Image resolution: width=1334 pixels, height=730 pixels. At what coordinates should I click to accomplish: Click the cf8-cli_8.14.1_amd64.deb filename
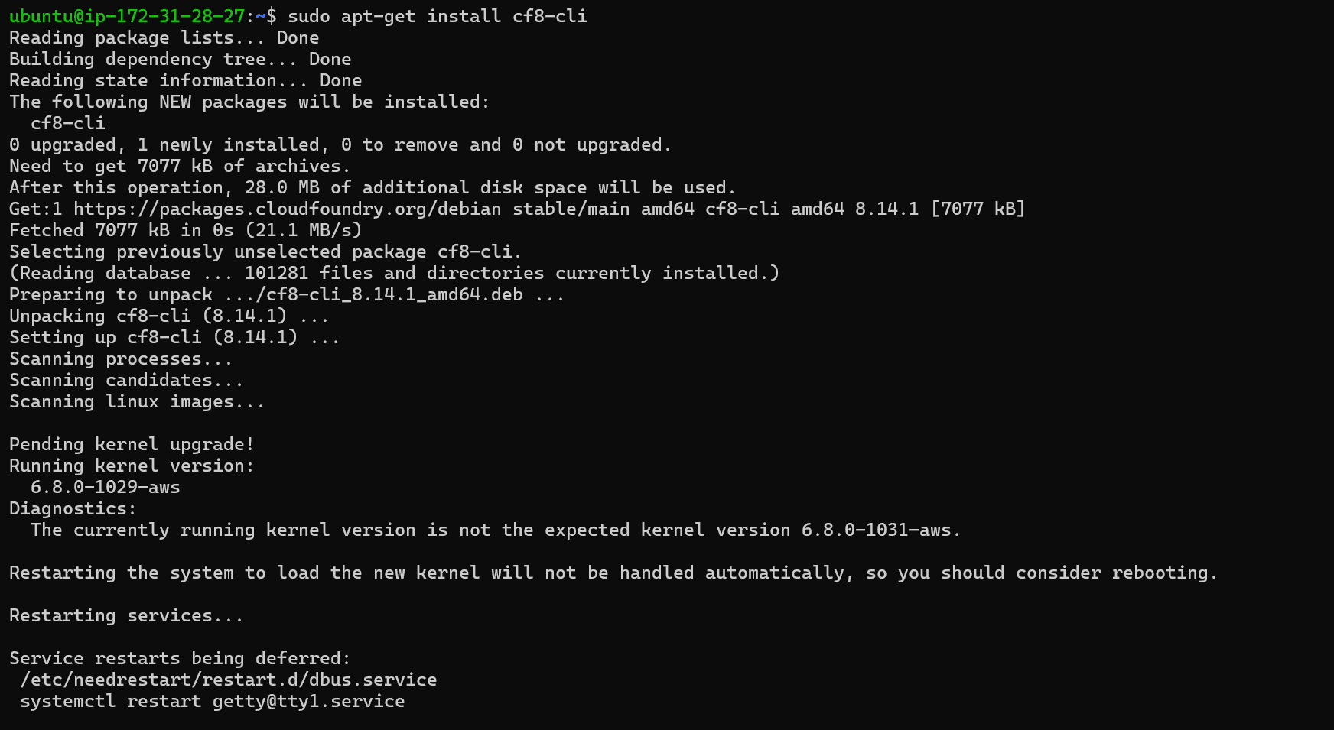tap(395, 294)
